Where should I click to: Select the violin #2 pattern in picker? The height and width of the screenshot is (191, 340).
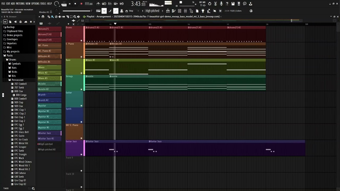(49, 89)
